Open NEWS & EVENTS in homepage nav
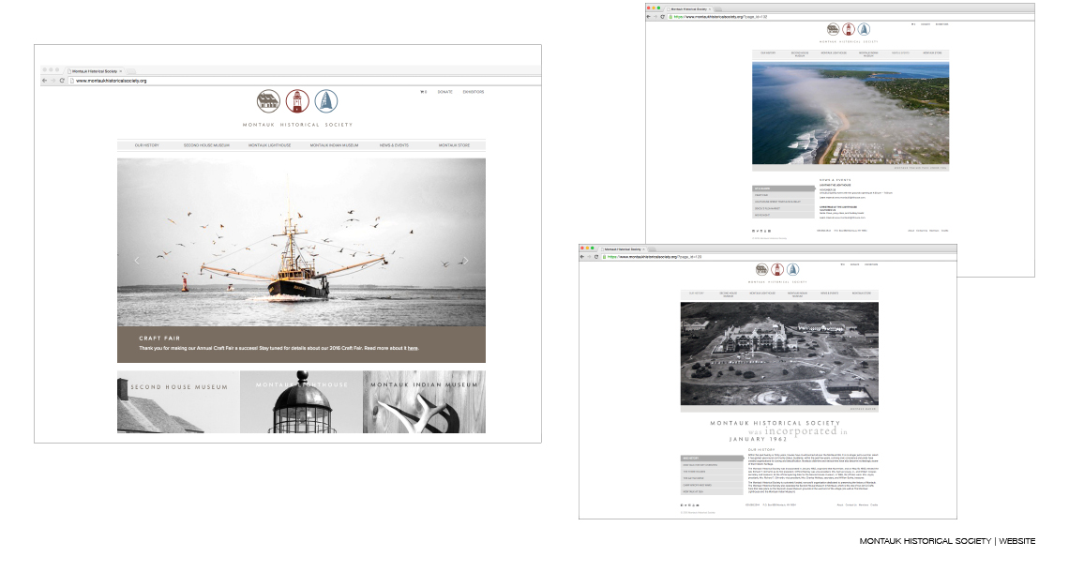The height and width of the screenshot is (587, 1069). click(x=394, y=145)
